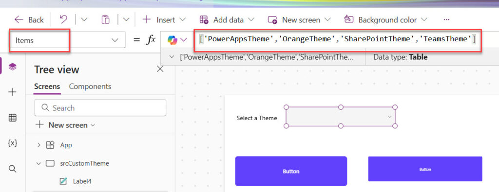The width and height of the screenshot is (499, 192).
Task: Open the Add data menu
Action: click(x=227, y=19)
